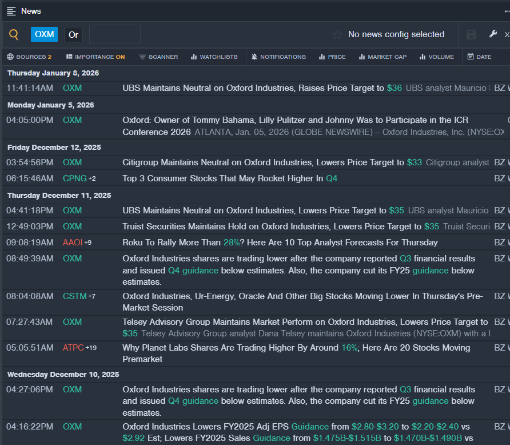The height and width of the screenshot is (445, 510).
Task: Click the save disk icon
Action: [471, 35]
